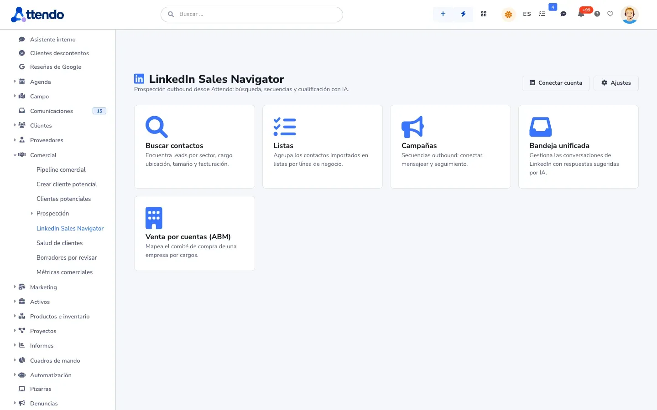Click the Buscar search field
The height and width of the screenshot is (410, 657).
tap(252, 14)
